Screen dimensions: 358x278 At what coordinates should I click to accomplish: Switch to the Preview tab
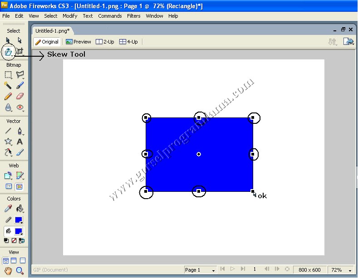(x=78, y=42)
